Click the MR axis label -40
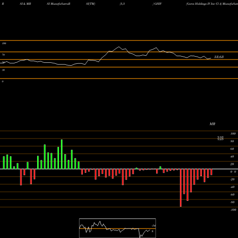Image resolution: width=238 pixels, height=238 pixels. (x=232, y=187)
